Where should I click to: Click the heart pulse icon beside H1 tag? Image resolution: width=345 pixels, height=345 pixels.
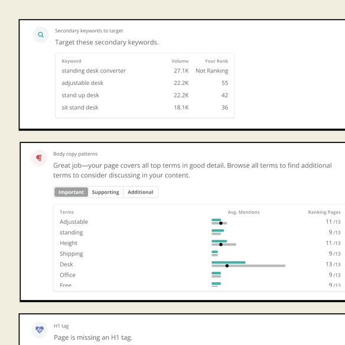click(40, 330)
